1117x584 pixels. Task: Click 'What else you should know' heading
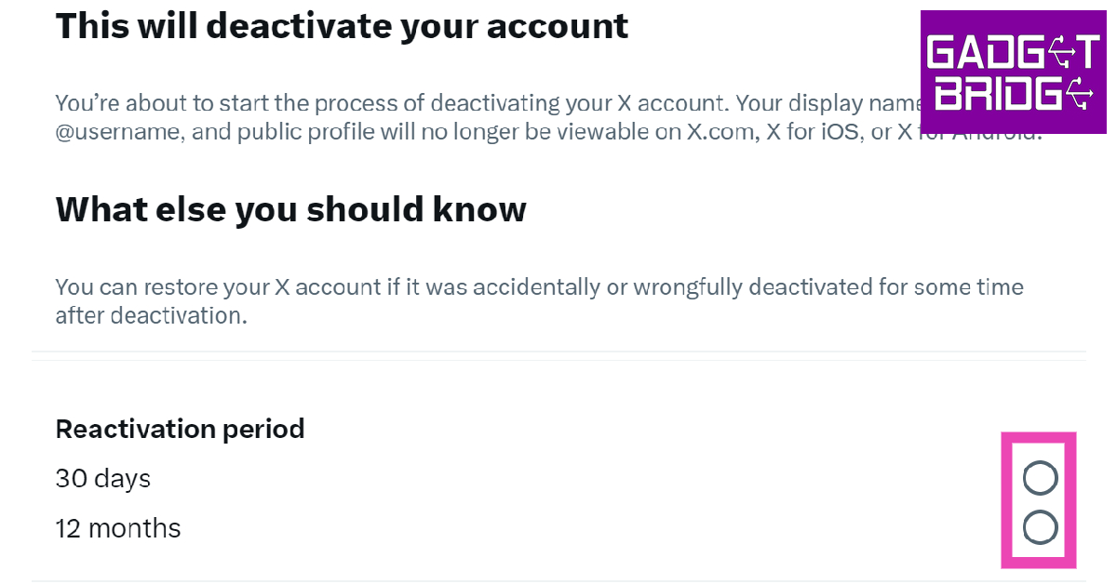[x=290, y=209]
